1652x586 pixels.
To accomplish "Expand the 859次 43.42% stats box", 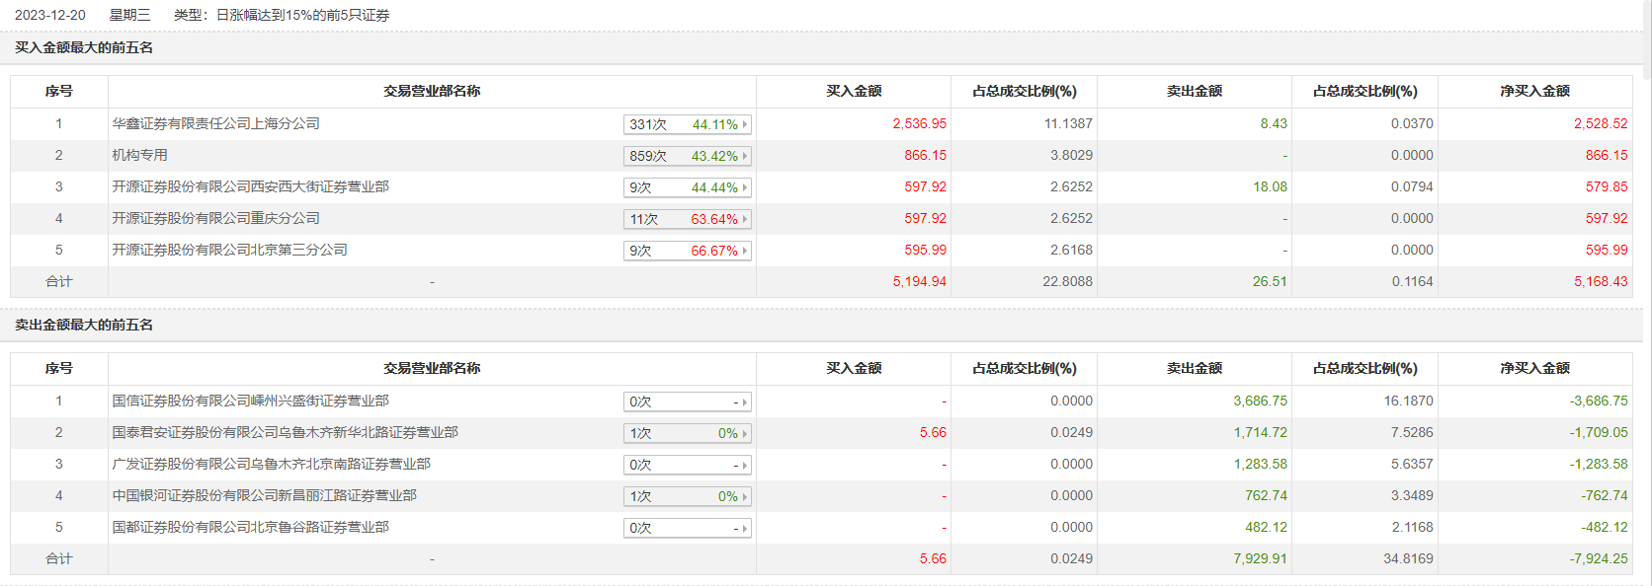I will click(688, 156).
